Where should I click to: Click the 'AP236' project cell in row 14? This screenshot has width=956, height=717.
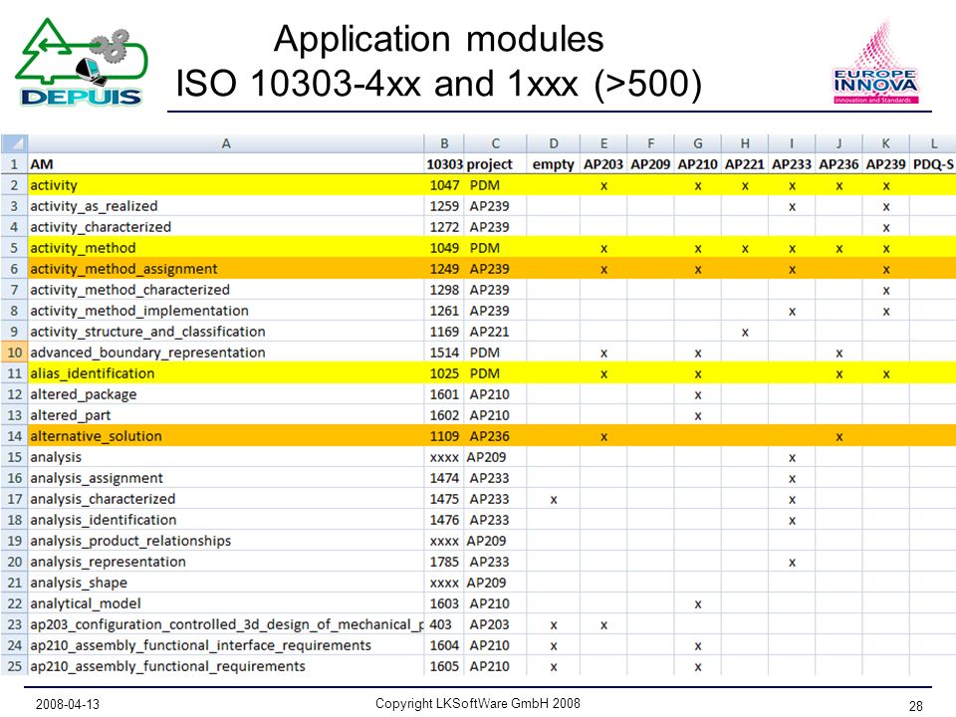[x=495, y=436]
